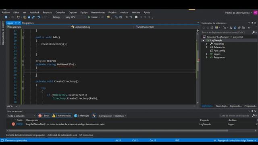Open the Toda la solución scope dropdown
258x145 pixels.
point(21,116)
